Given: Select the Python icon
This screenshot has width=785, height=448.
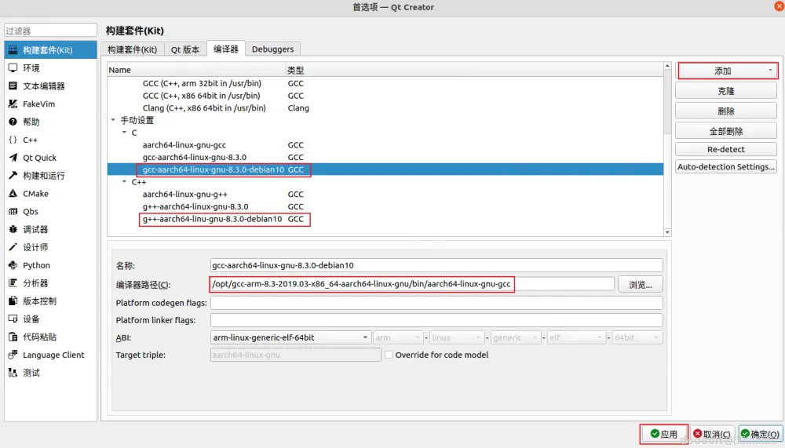Looking at the screenshot, I should point(13,265).
